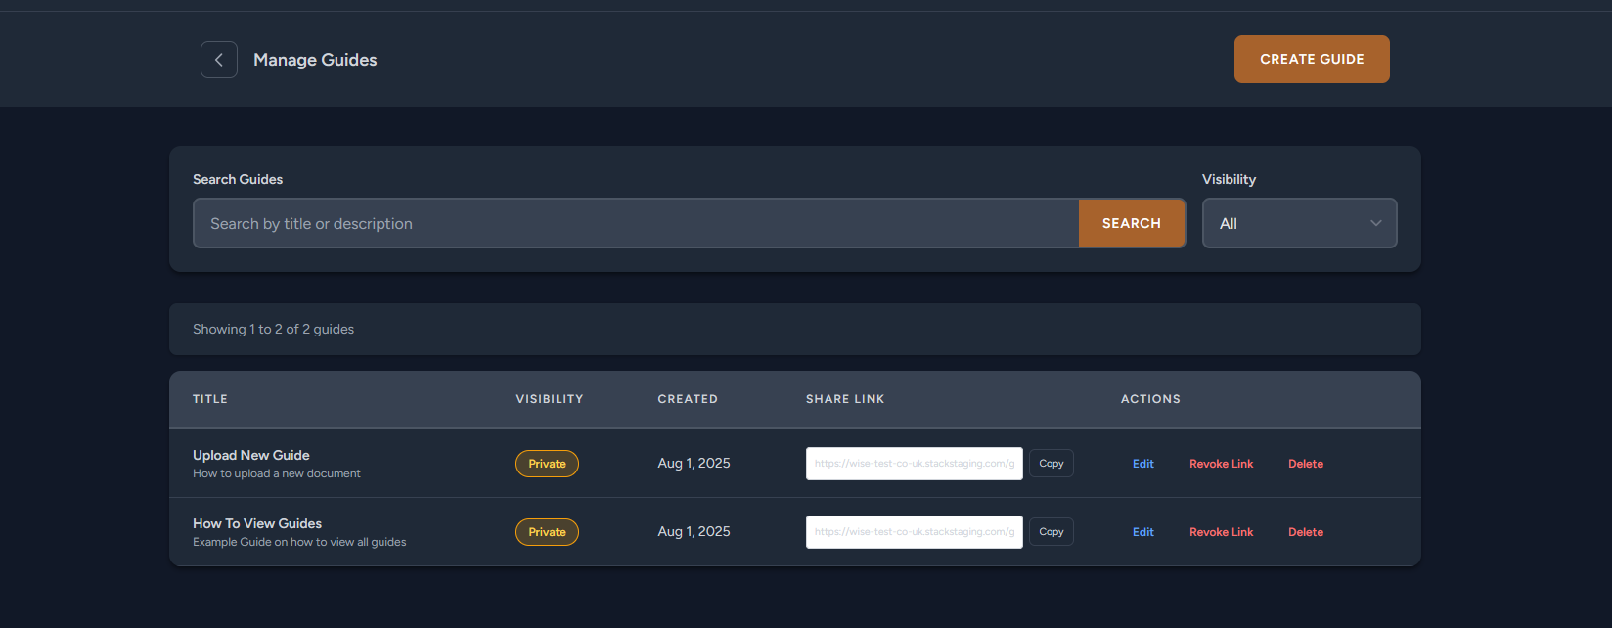
Task: Open the Upload New Guide title
Action: click(x=251, y=455)
